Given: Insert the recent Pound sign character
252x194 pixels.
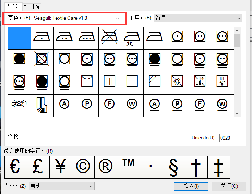Looking at the screenshot, I should [x=38, y=167].
